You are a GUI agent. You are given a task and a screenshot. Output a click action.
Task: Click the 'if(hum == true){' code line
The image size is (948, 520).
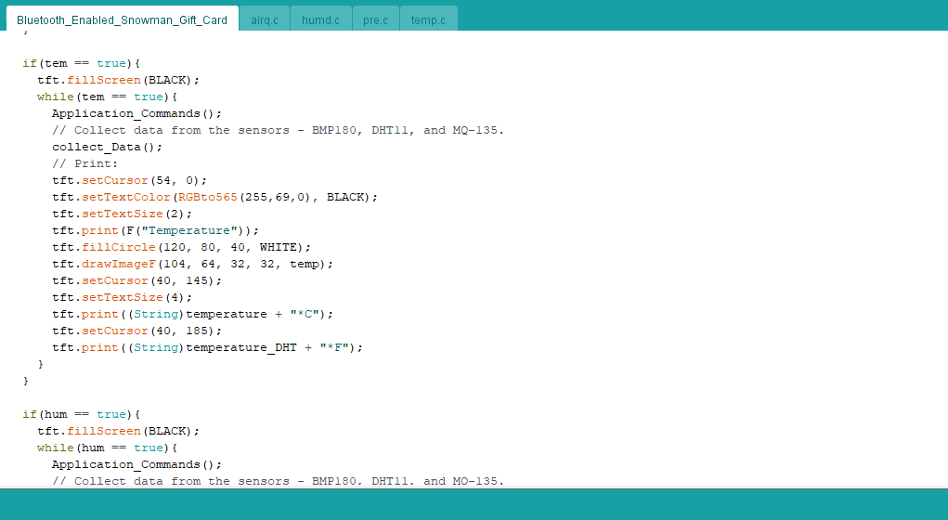pos(81,414)
